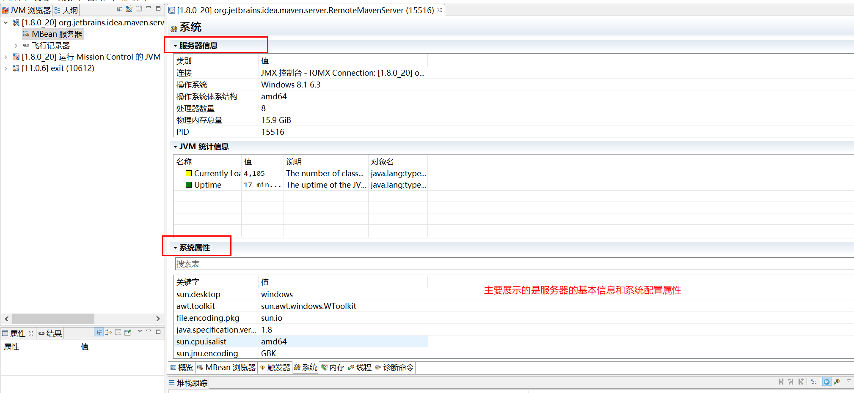Click the stack trace previous frame group icon

791,382
